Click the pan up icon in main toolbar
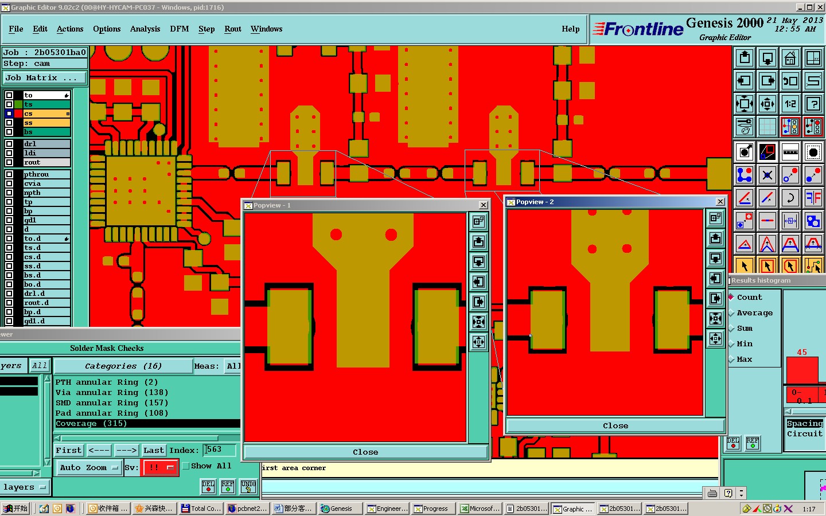This screenshot has width=826, height=516. coord(745,58)
